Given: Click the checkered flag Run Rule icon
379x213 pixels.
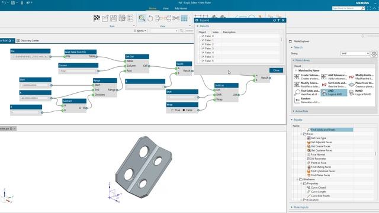Looking at the screenshot, I should (97, 18).
